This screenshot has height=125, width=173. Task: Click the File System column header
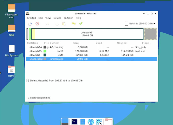[x=52, y=43]
